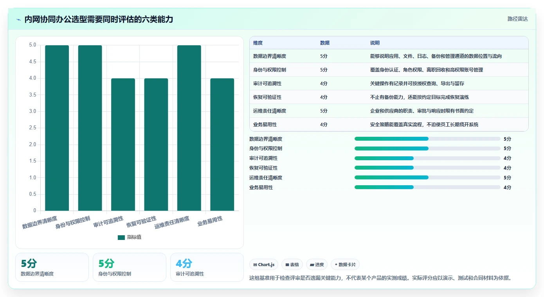This screenshot has width=544, height=297.
Task: Click the 身份与权限控制 bar in the chart
Action: coord(90,128)
